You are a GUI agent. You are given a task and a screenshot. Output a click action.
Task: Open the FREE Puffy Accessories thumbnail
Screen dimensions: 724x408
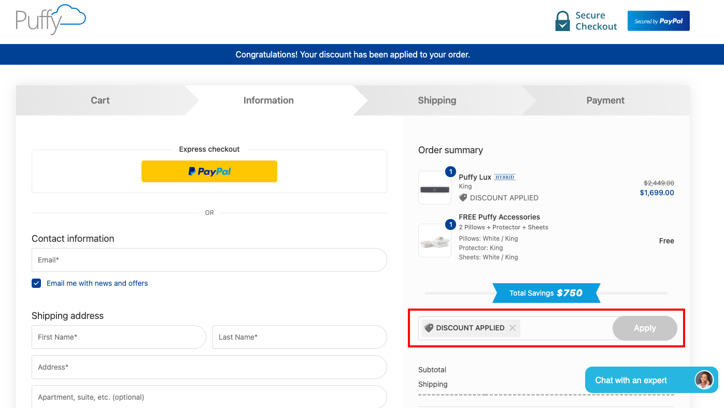[435, 241]
